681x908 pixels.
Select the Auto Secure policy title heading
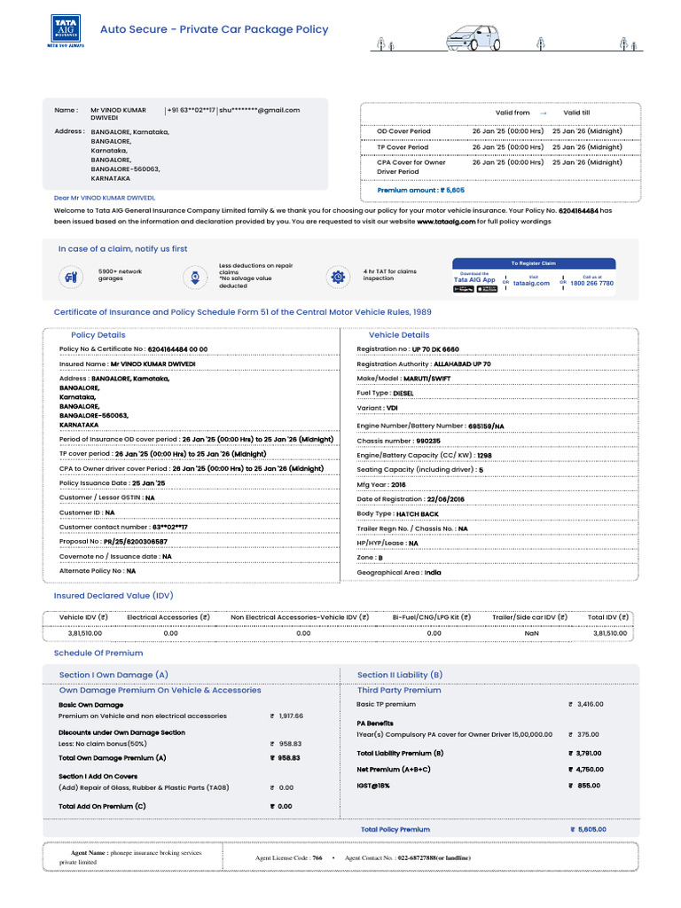[x=215, y=29]
